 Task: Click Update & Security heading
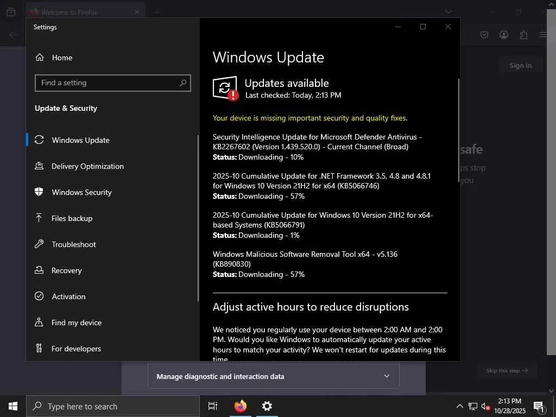66,108
